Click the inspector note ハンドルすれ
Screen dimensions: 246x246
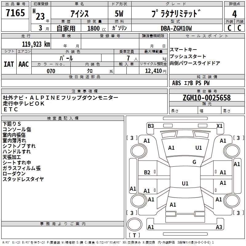[x=17, y=151]
